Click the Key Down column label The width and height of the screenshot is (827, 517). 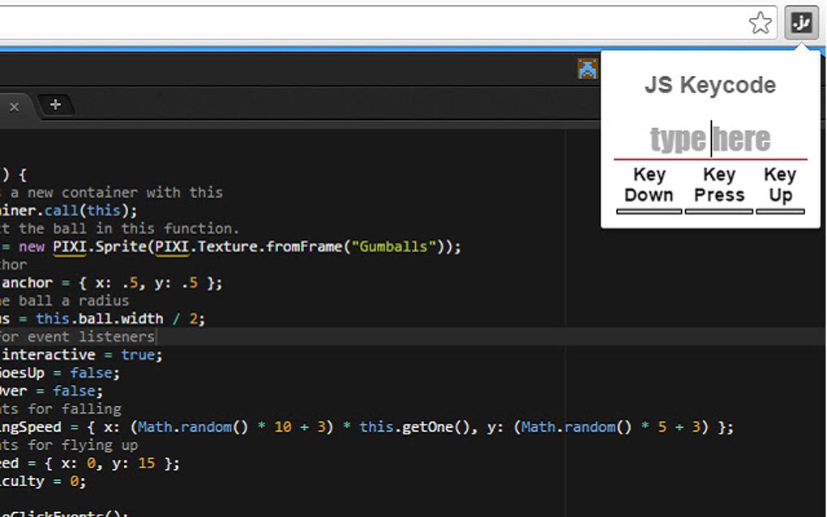[649, 185]
